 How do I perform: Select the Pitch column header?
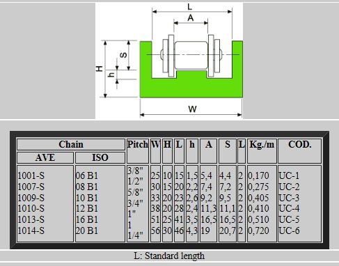tap(138, 144)
